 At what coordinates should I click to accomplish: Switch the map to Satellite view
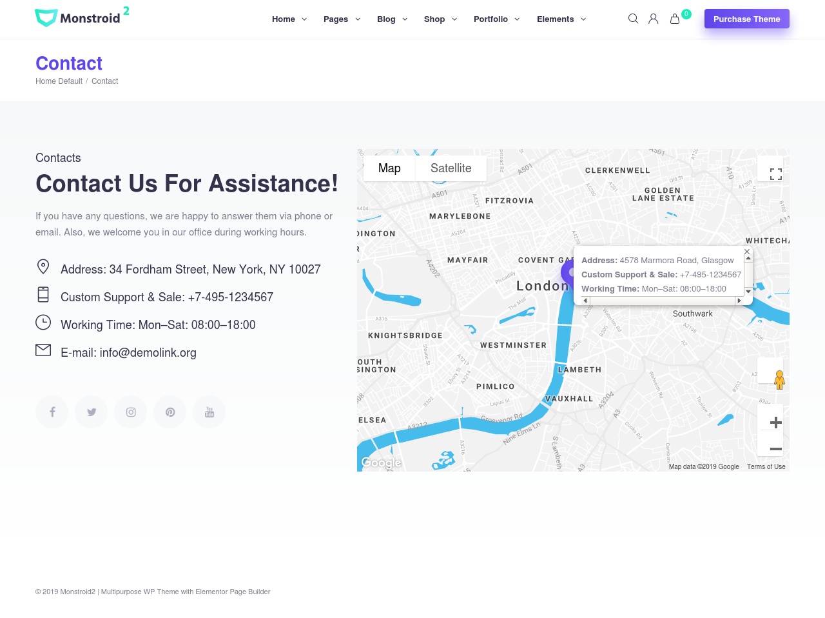point(451,168)
